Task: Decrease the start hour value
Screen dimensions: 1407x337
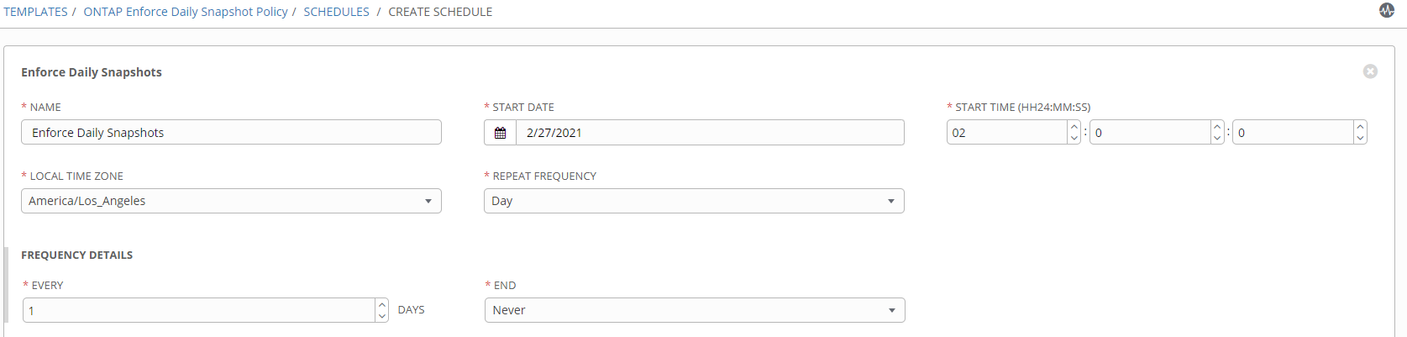Action: point(1074,138)
